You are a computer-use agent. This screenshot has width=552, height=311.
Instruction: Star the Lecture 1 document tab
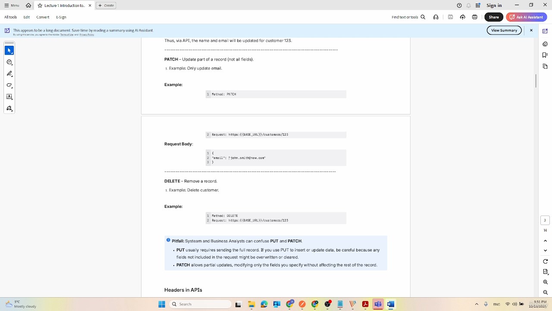pyautogui.click(x=40, y=6)
